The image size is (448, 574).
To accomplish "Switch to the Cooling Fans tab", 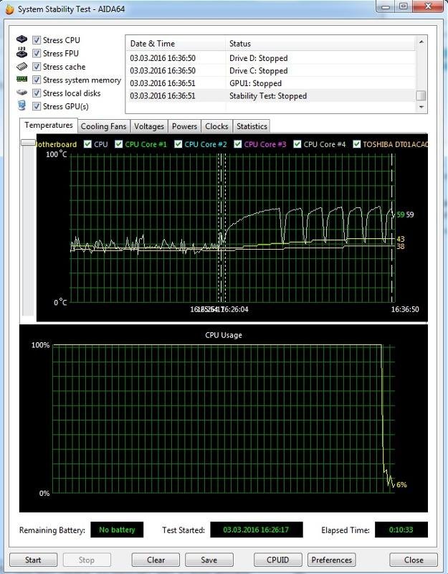I will pyautogui.click(x=103, y=126).
